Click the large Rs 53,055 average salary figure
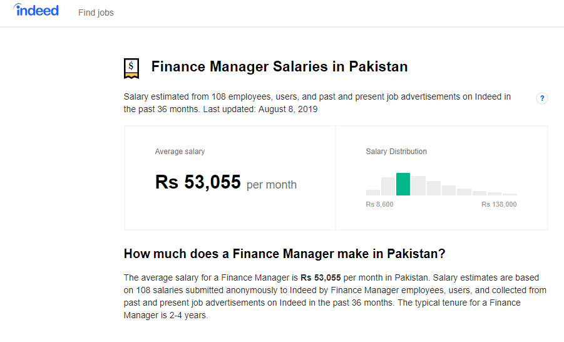 point(198,182)
